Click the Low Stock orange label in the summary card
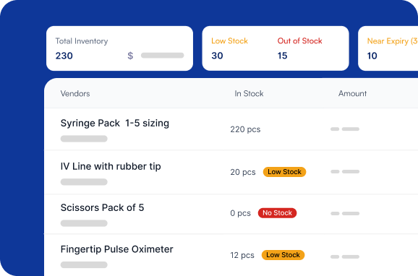 click(229, 40)
